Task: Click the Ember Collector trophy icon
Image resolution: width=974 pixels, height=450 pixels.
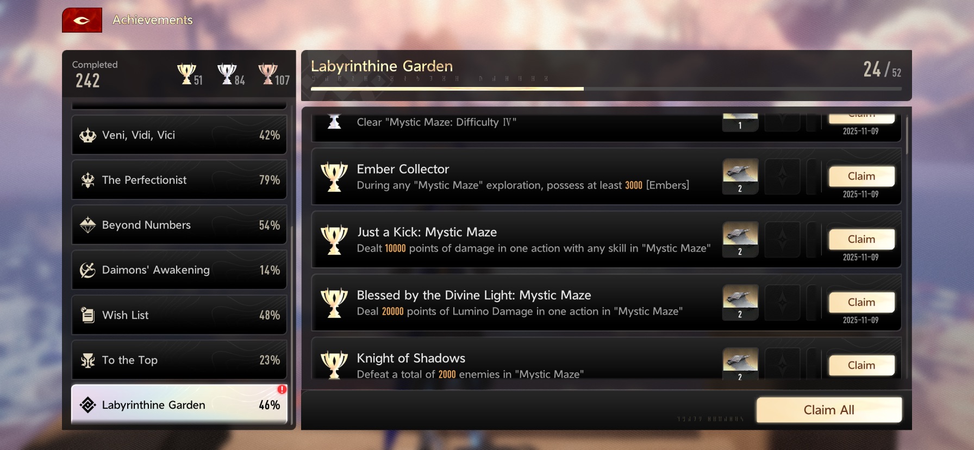Action: tap(334, 177)
